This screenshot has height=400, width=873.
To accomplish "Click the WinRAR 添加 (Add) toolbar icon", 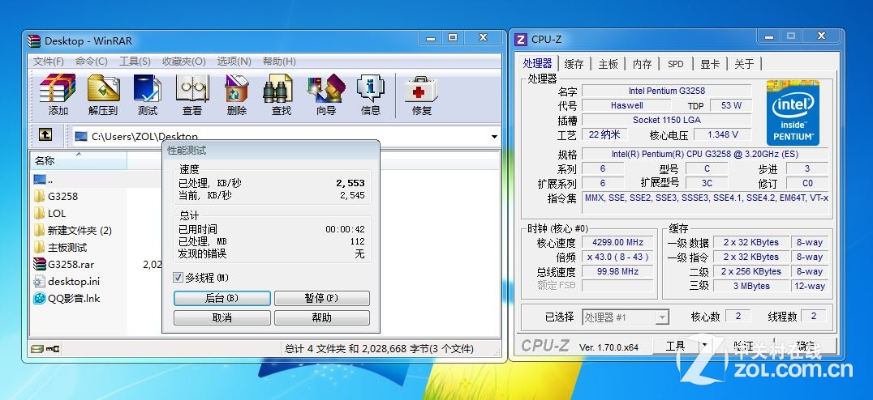I will click(58, 88).
